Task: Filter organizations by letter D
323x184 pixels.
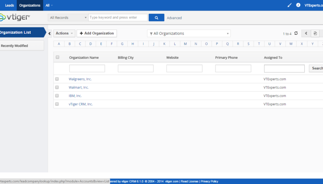Action: (x=90, y=44)
